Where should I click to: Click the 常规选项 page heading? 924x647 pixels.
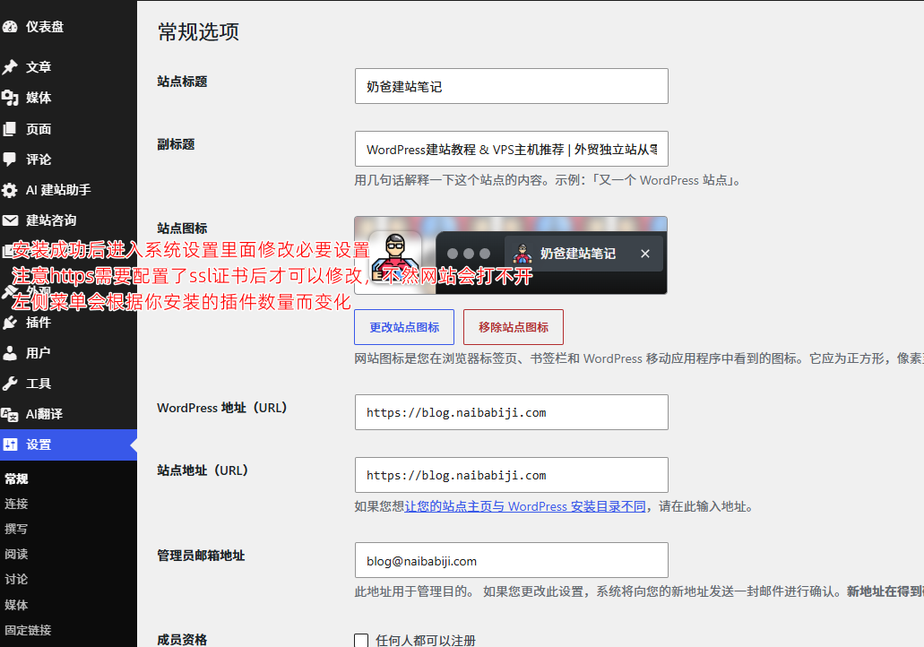click(199, 32)
